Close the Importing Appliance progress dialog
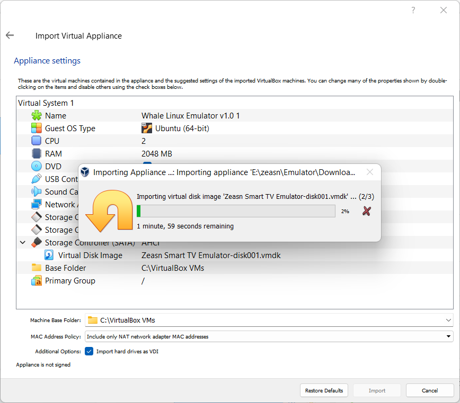This screenshot has width=460, height=403. (x=370, y=172)
